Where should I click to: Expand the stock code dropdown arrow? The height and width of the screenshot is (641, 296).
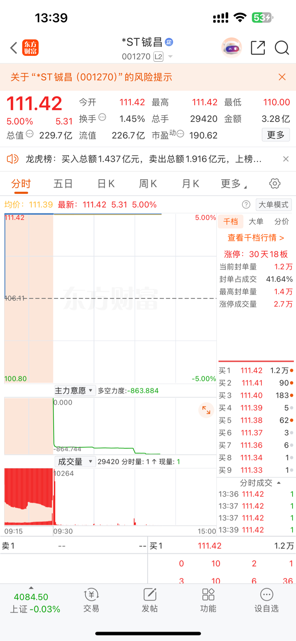pos(170,57)
